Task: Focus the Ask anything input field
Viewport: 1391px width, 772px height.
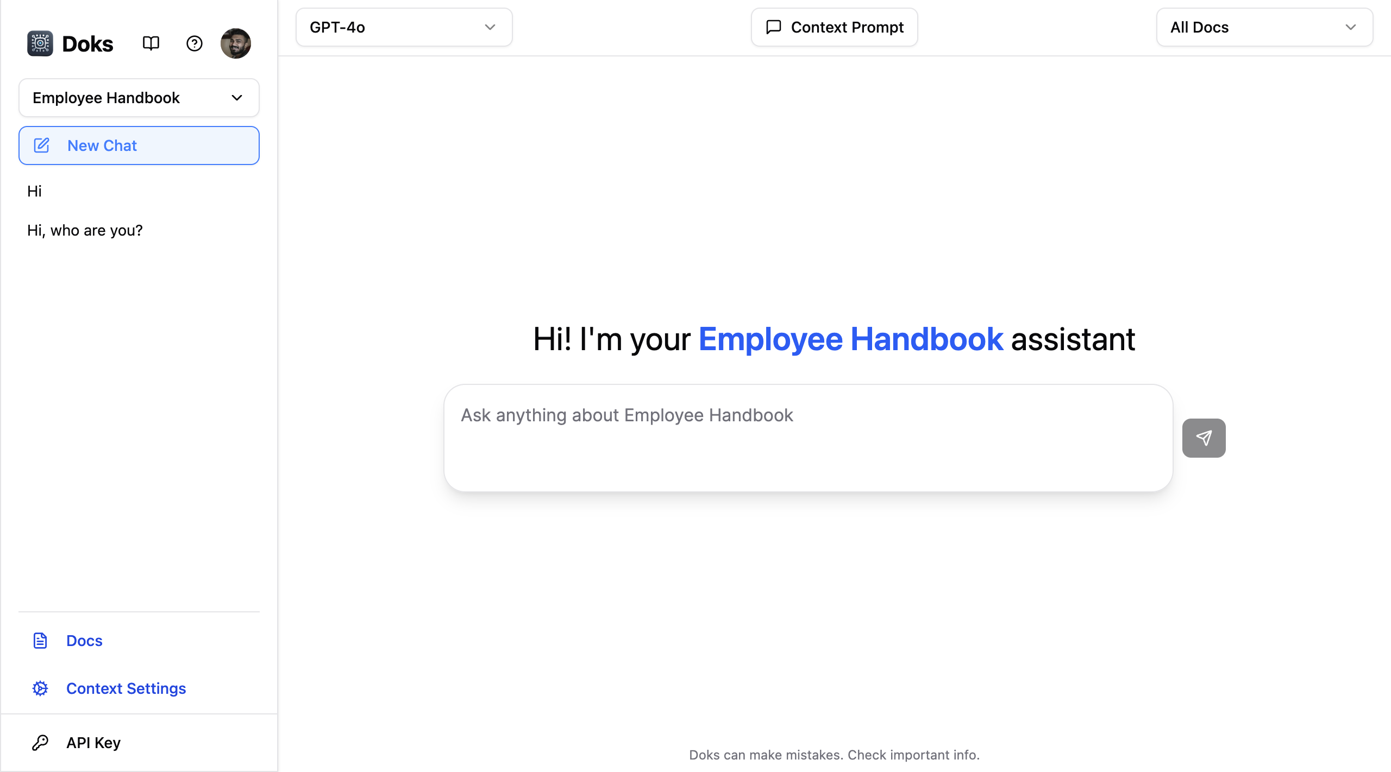Action: pyautogui.click(x=807, y=438)
